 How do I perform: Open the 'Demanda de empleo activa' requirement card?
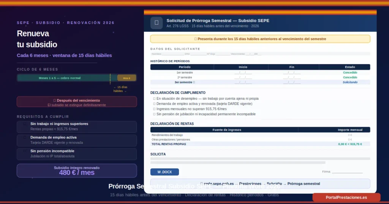coord(77,140)
